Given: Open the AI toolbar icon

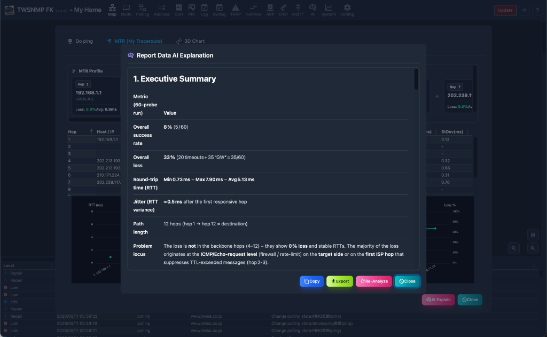Looking at the screenshot, I should pyautogui.click(x=312, y=10).
